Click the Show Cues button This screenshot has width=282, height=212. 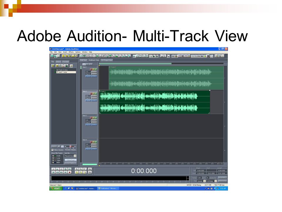[71, 160]
